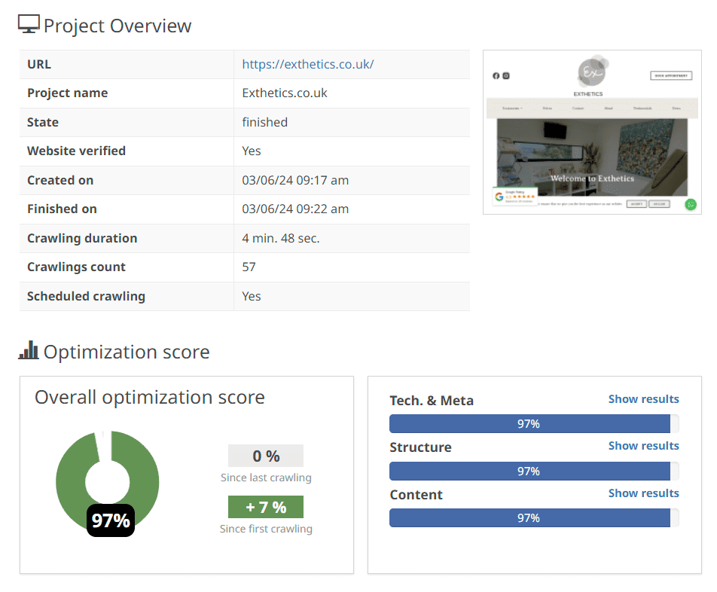Click the green +7 % since first crawling badge

[x=266, y=508]
